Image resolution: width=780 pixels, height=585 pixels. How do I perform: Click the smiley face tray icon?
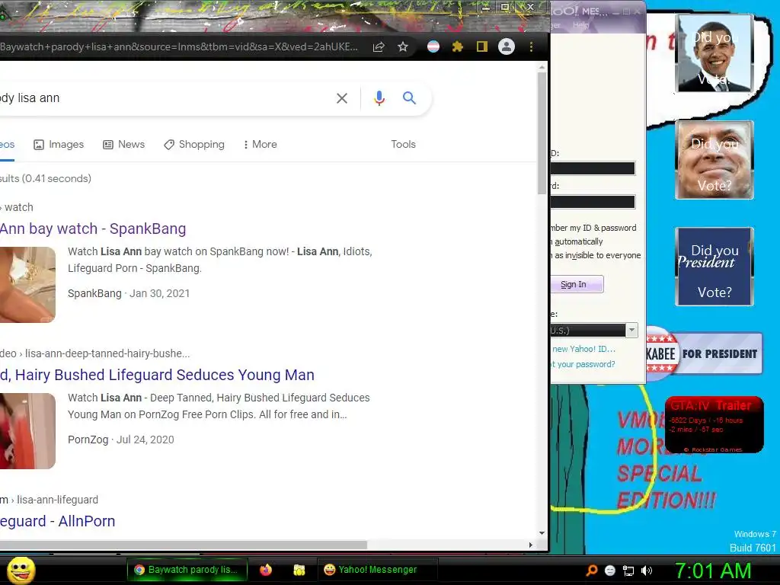(610, 571)
